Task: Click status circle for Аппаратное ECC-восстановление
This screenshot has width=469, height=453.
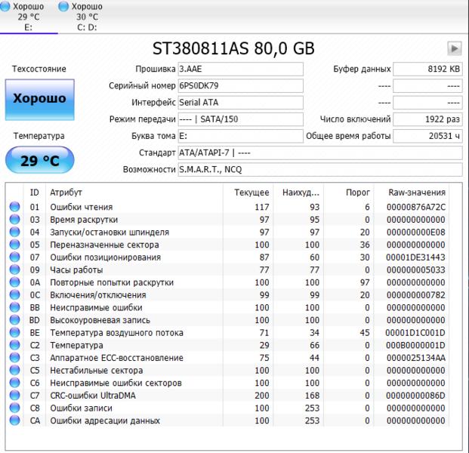Action: pos(14,357)
